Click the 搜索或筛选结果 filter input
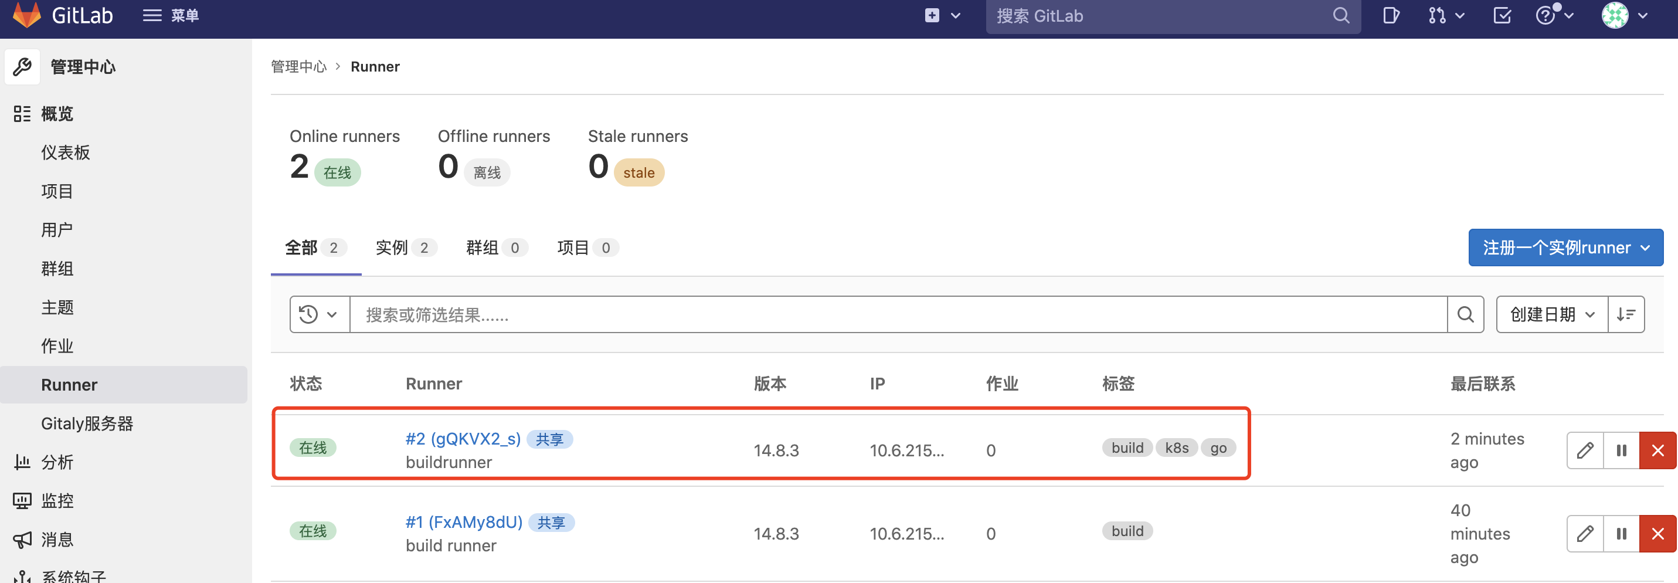1678x583 pixels. 898,314
